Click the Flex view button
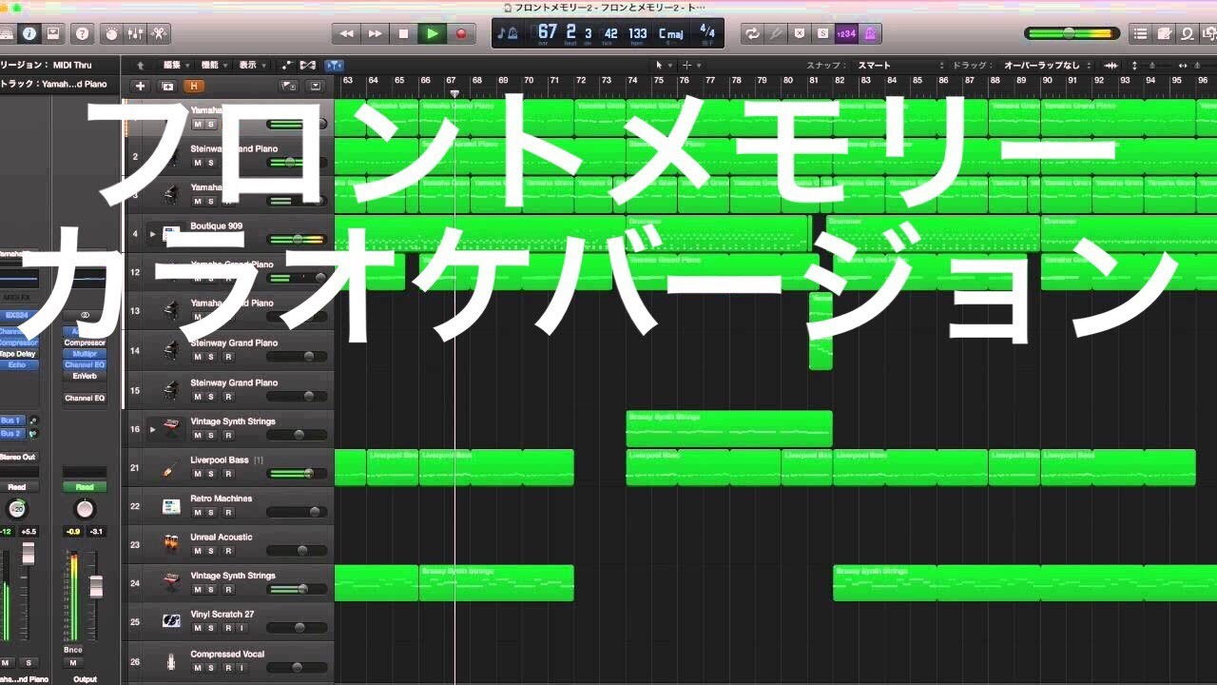Image resolution: width=1217 pixels, height=685 pixels. click(x=307, y=65)
